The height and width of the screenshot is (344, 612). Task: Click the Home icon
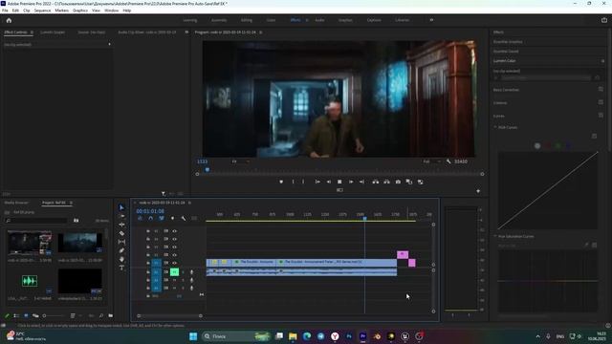point(9,20)
